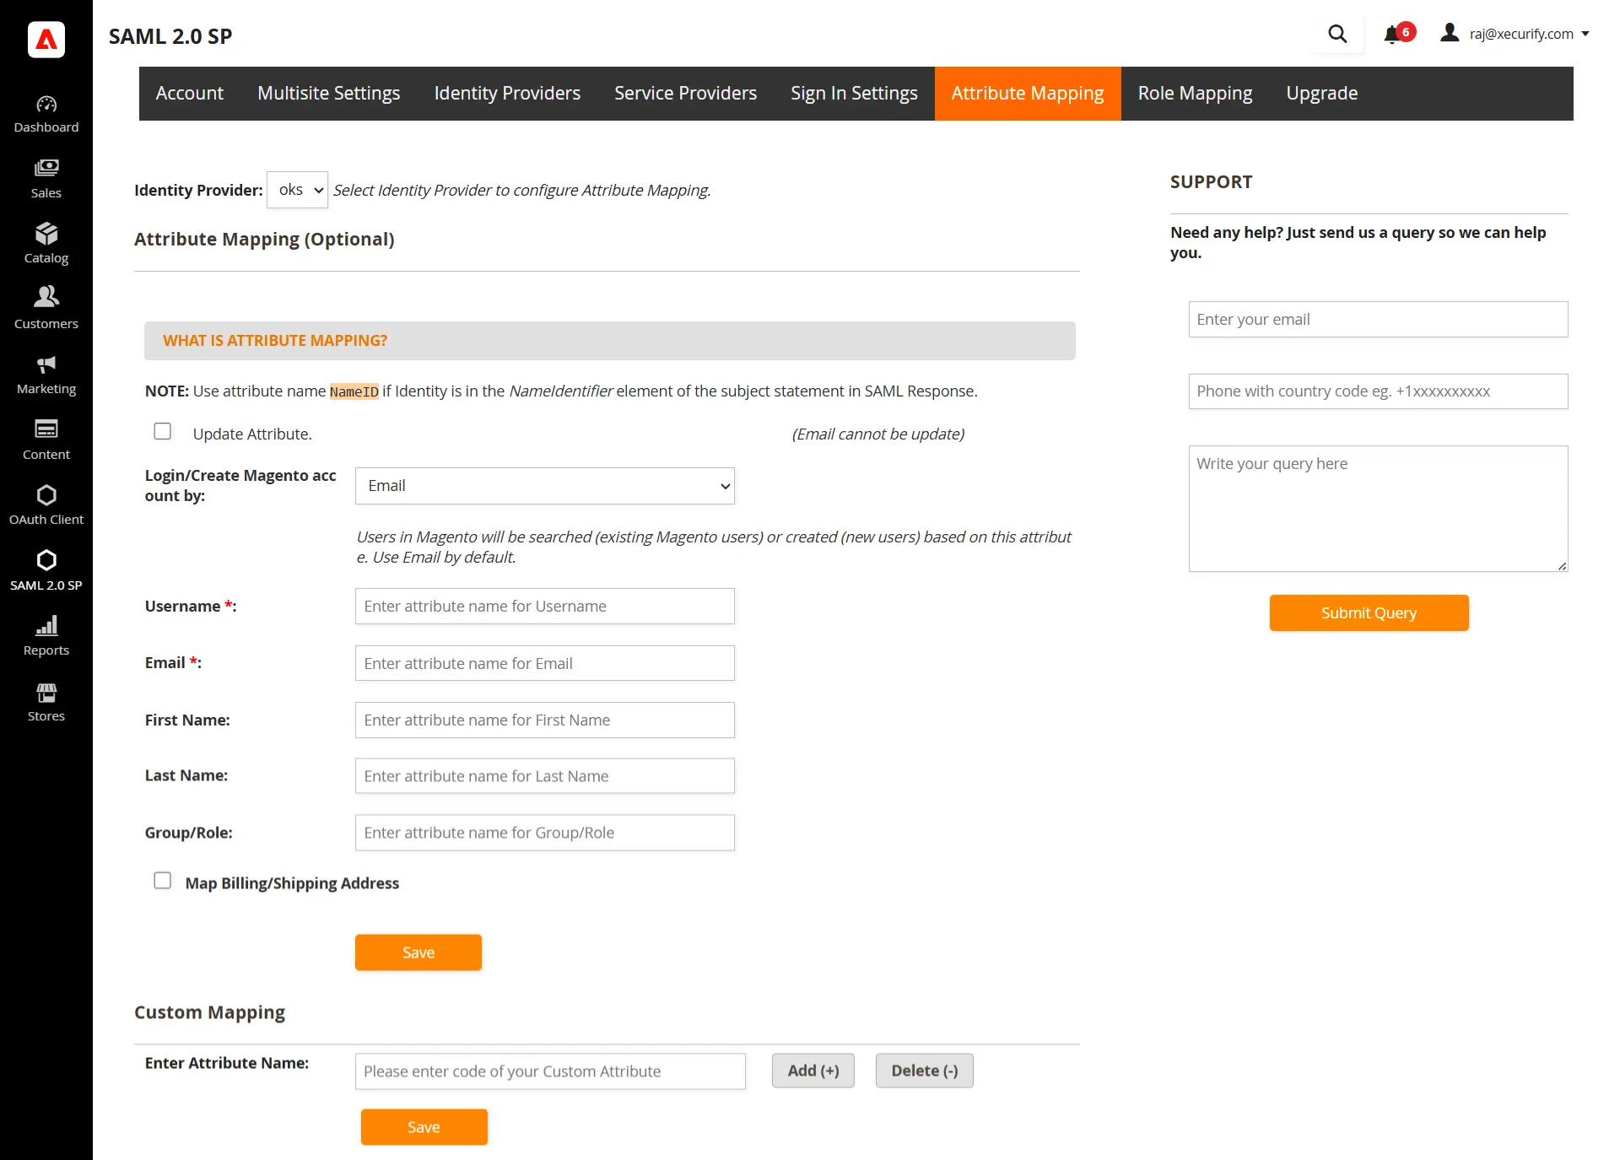This screenshot has height=1160, width=1620.
Task: Open the Service Providers tab
Action: point(685,94)
